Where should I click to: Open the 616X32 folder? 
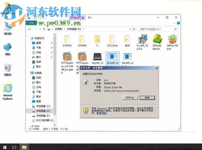point(67,41)
